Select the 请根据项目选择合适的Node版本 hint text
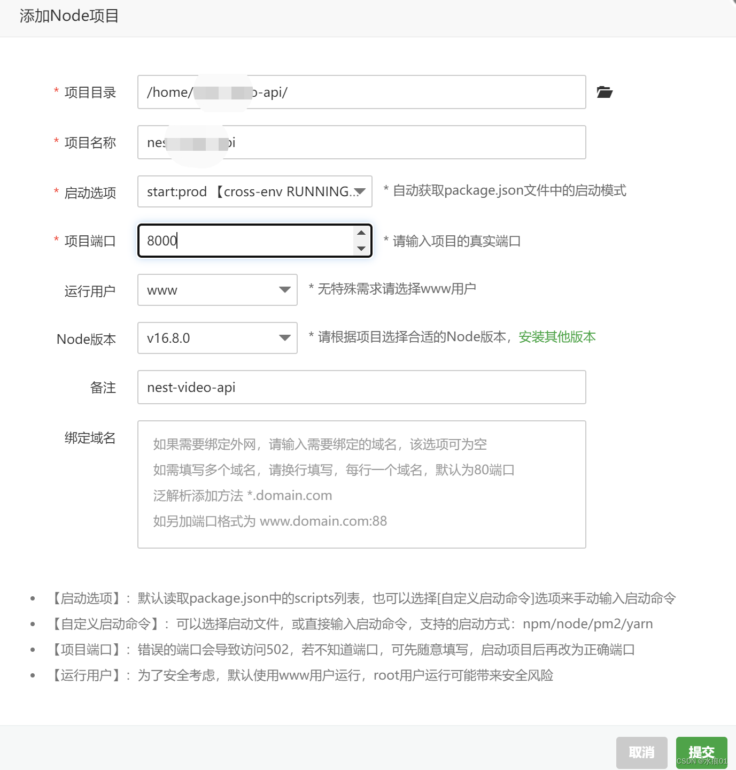Image resolution: width=736 pixels, height=770 pixels. 410,337
